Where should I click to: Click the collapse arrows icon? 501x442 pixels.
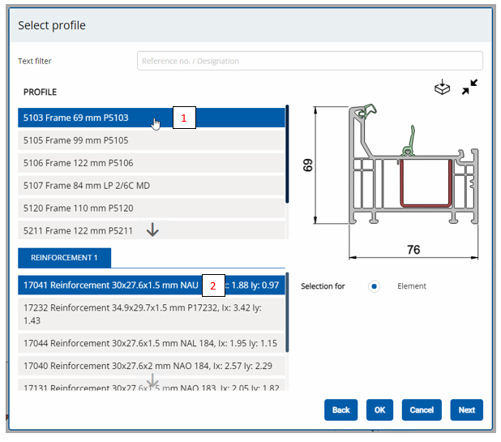pyautogui.click(x=469, y=88)
